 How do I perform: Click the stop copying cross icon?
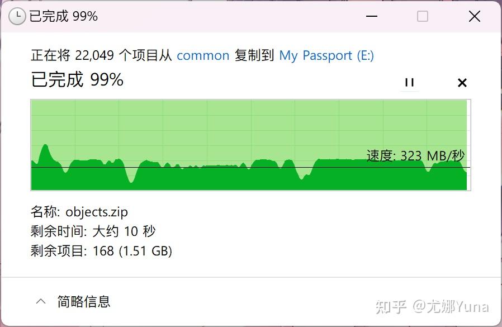(x=462, y=82)
